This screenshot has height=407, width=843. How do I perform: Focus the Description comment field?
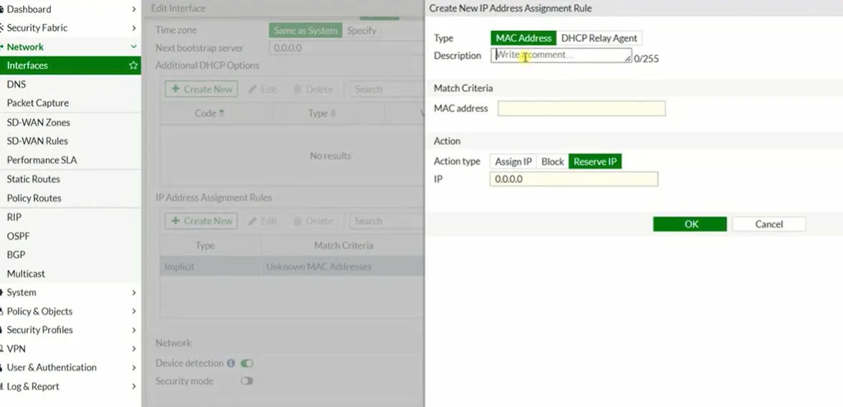[x=561, y=55]
